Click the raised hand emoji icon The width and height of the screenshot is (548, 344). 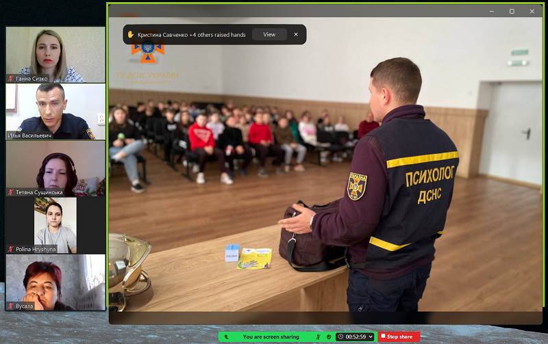[131, 34]
